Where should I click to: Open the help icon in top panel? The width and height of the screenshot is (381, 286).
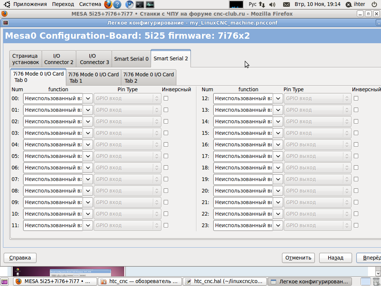[117, 4]
